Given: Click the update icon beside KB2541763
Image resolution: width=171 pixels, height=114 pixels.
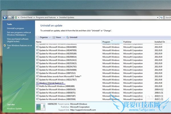Looking at the screenshot, I should (38, 66).
